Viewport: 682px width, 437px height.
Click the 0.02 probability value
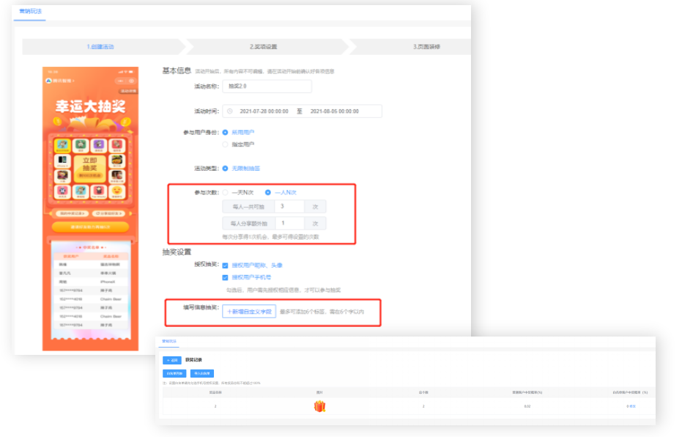point(527,406)
